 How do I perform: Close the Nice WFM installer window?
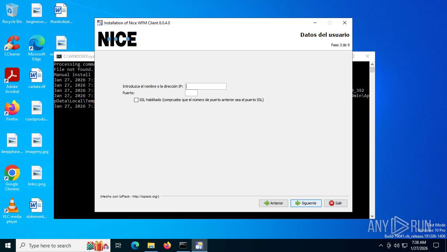pos(344,23)
